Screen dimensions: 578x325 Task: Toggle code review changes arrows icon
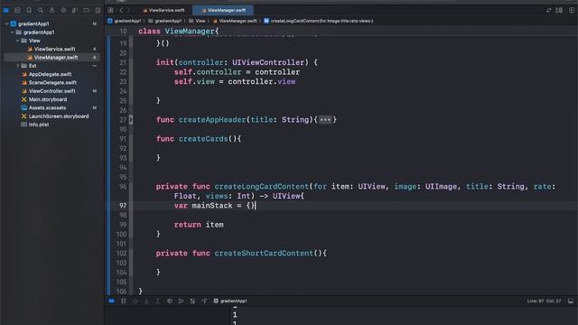pyautogui.click(x=548, y=10)
